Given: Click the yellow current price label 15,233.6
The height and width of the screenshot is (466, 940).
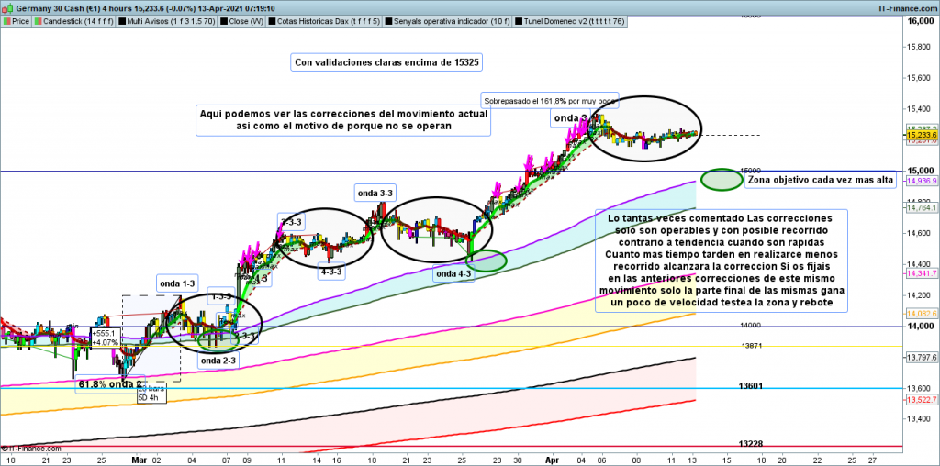Looking at the screenshot, I should [x=920, y=135].
